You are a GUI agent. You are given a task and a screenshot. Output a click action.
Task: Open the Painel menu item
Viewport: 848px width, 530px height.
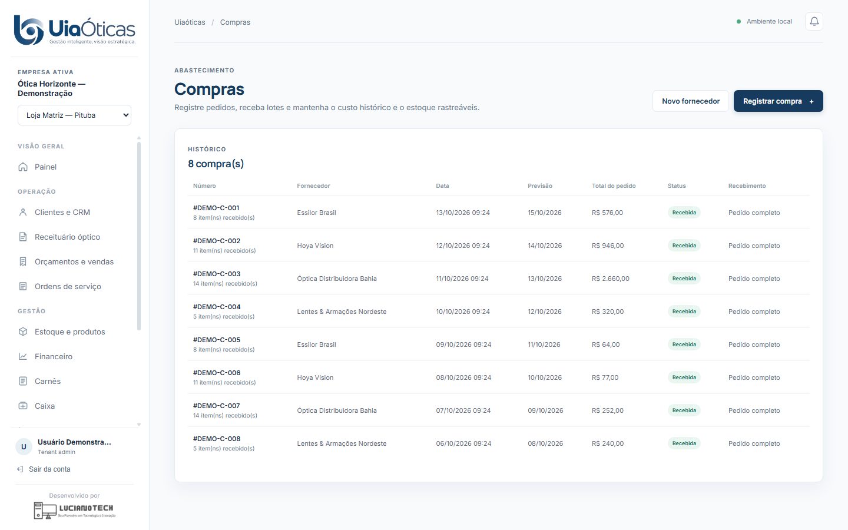point(74,167)
